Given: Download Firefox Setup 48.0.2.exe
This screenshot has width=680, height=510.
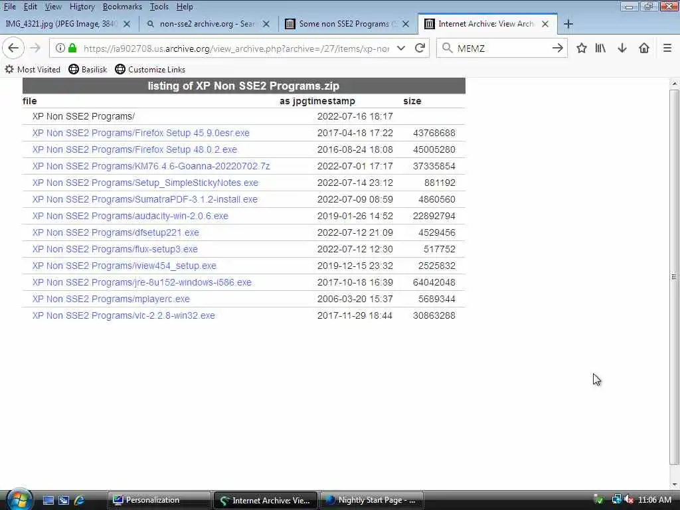Looking at the screenshot, I should tap(134, 149).
